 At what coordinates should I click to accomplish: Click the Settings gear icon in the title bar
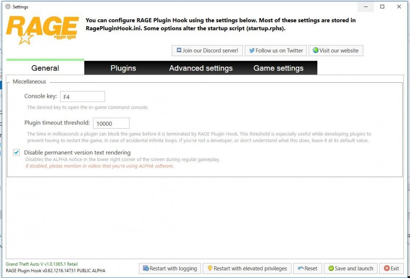[x=8, y=7]
